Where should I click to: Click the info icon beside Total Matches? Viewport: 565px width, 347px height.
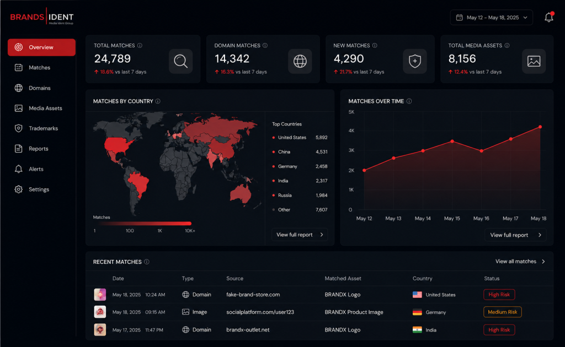coord(140,46)
